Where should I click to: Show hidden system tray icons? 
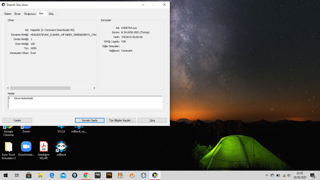click(267, 175)
